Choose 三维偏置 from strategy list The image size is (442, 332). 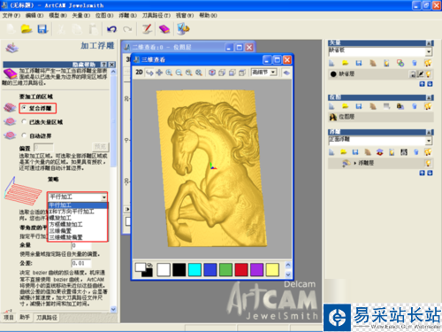[60, 231]
